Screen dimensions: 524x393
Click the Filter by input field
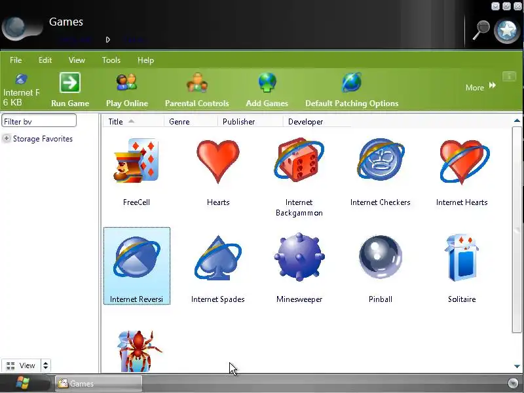coord(39,121)
